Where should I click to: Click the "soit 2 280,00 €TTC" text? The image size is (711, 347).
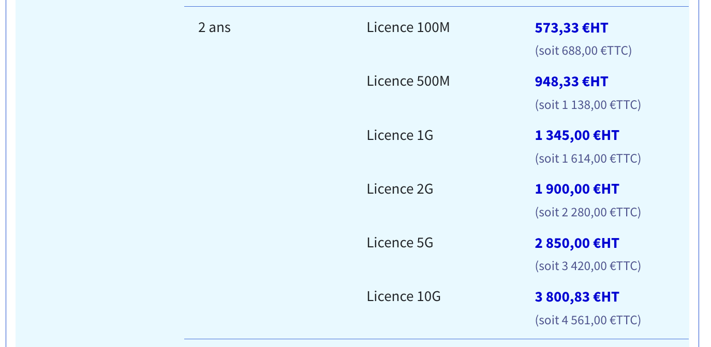(588, 212)
